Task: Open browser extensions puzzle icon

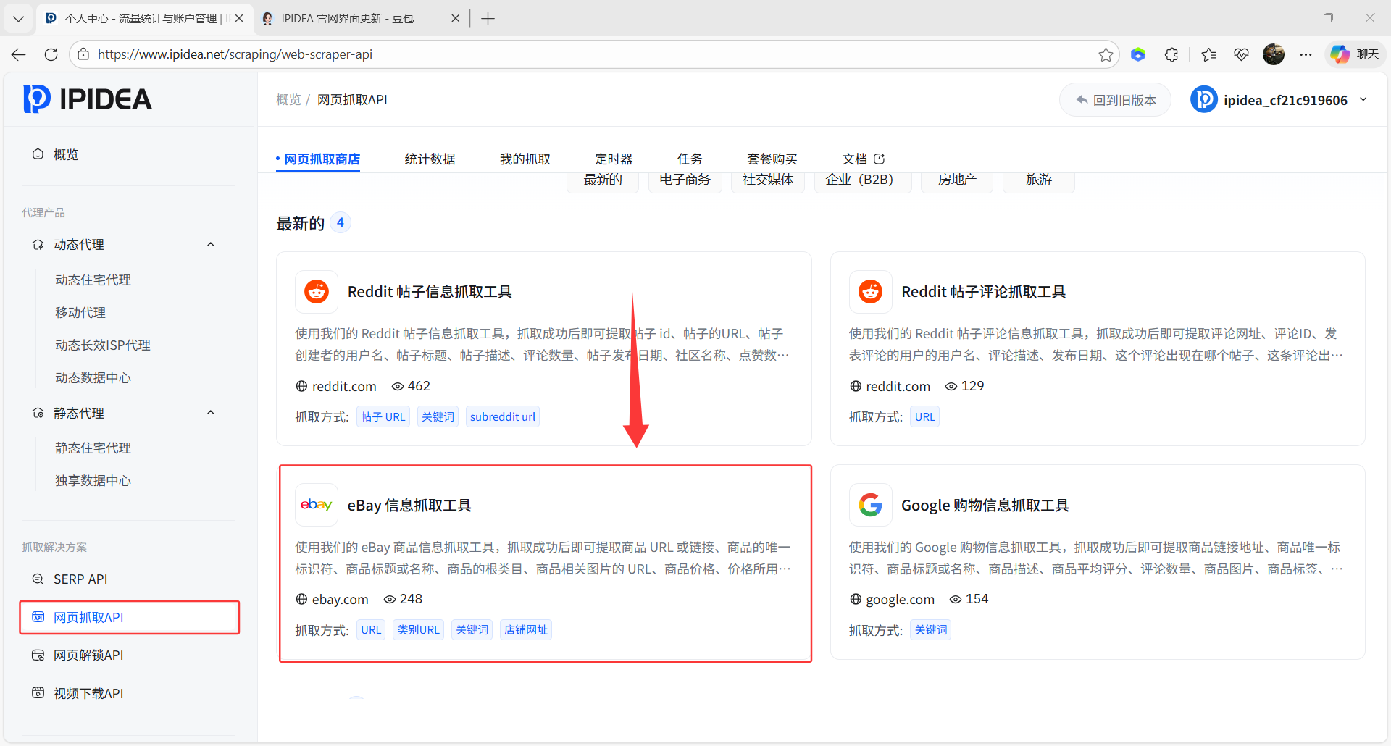Action: (x=1171, y=54)
